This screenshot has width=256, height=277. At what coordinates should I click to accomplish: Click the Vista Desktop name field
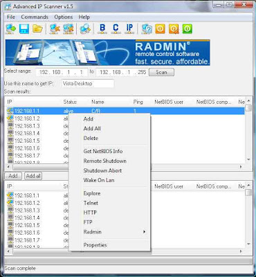(x=88, y=84)
